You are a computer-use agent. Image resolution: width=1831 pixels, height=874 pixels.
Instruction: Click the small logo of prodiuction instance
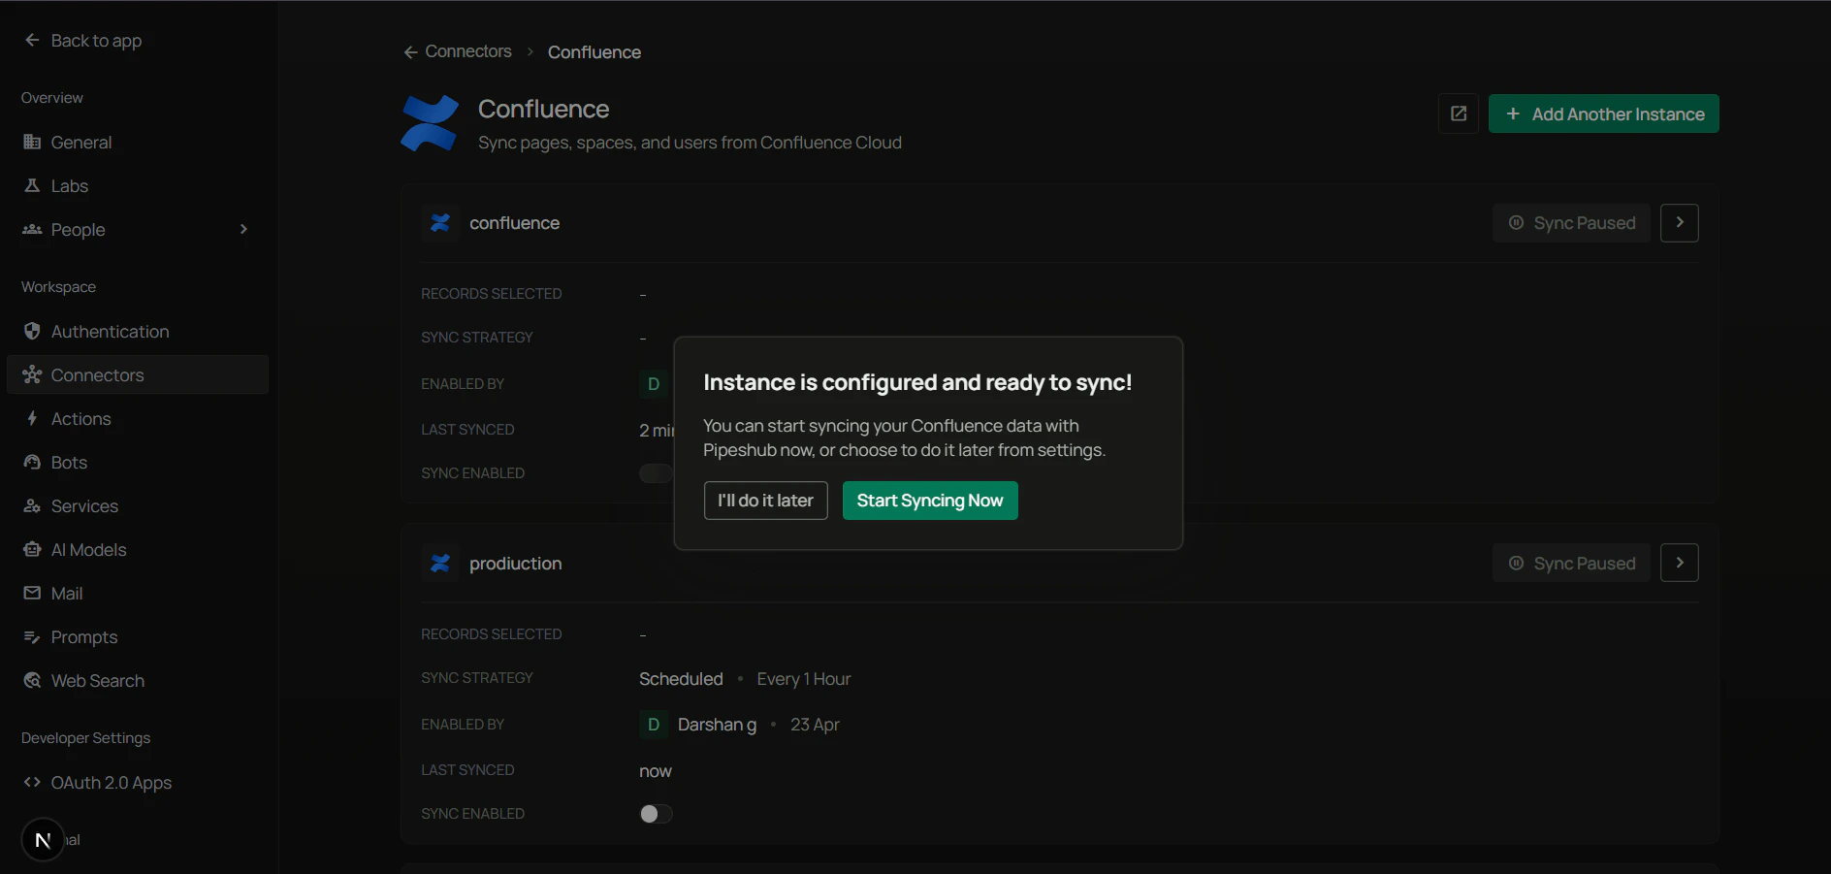440,564
